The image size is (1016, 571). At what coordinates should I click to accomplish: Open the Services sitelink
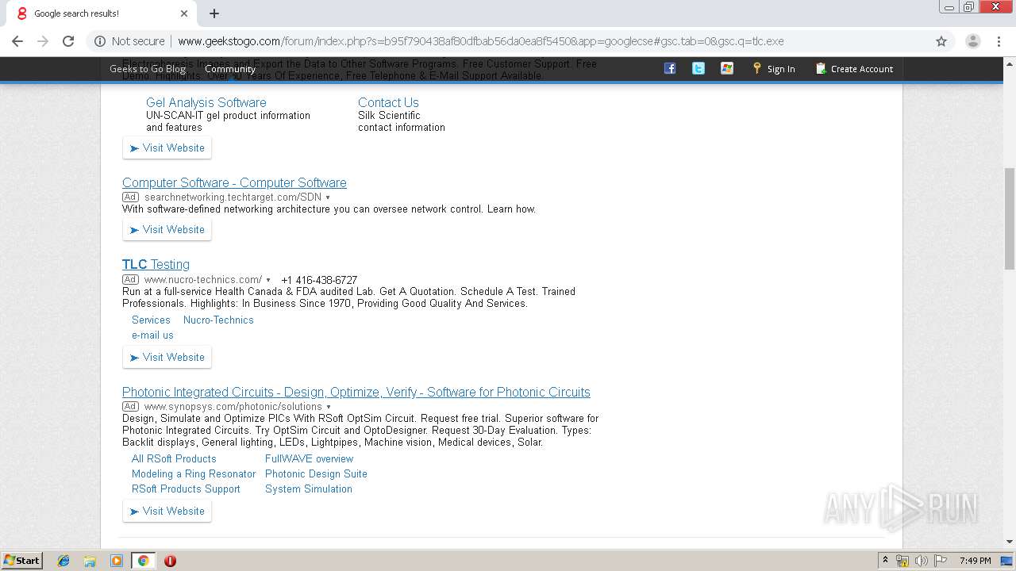(151, 320)
